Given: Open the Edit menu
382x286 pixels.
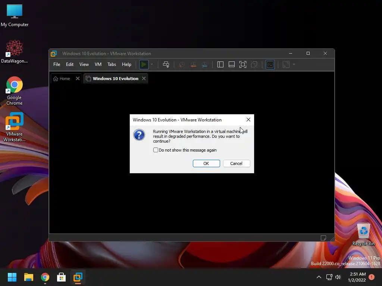Looking at the screenshot, I should click(x=70, y=64).
